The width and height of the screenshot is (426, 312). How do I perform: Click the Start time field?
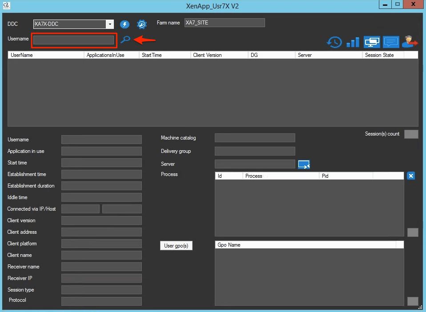click(101, 163)
